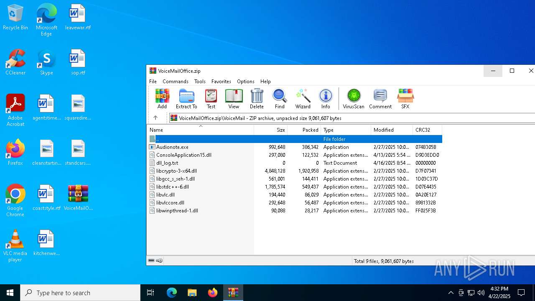This screenshot has height=301, width=535.
Task: Click the Microsoft Edge desktop shortcut
Action: tap(46, 20)
